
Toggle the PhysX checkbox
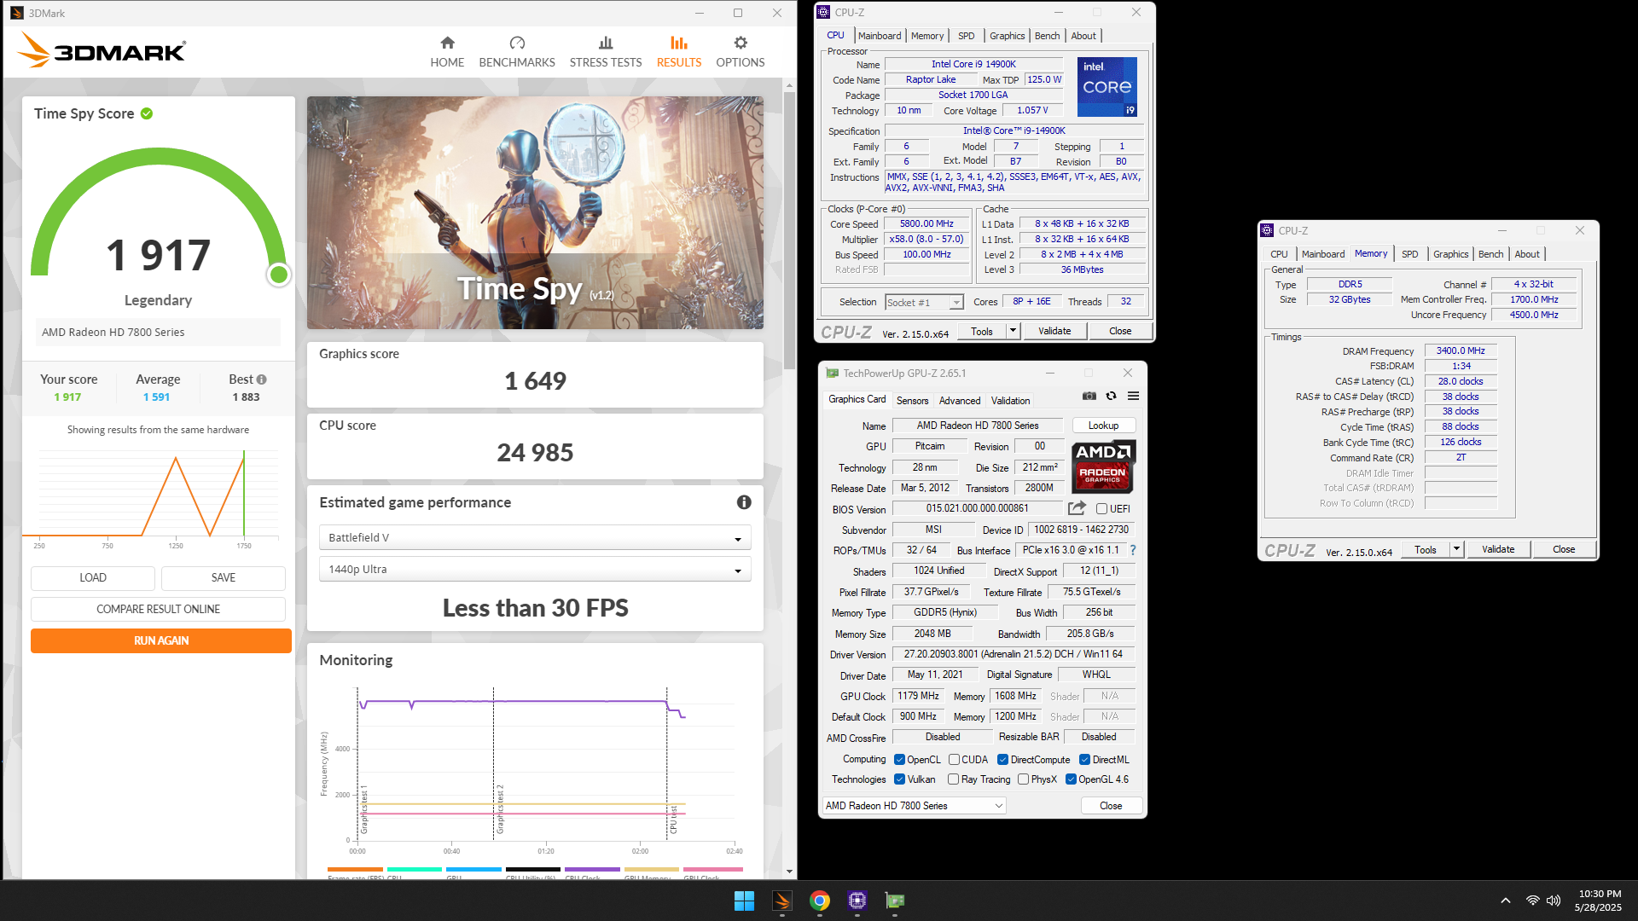click(x=1023, y=779)
